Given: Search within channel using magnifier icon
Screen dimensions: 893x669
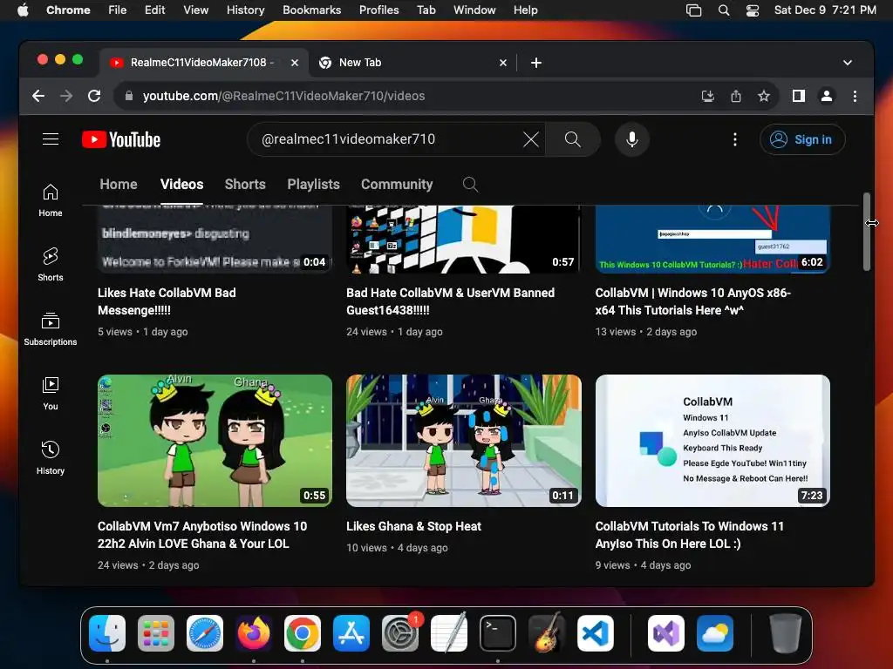Looking at the screenshot, I should pos(470,185).
